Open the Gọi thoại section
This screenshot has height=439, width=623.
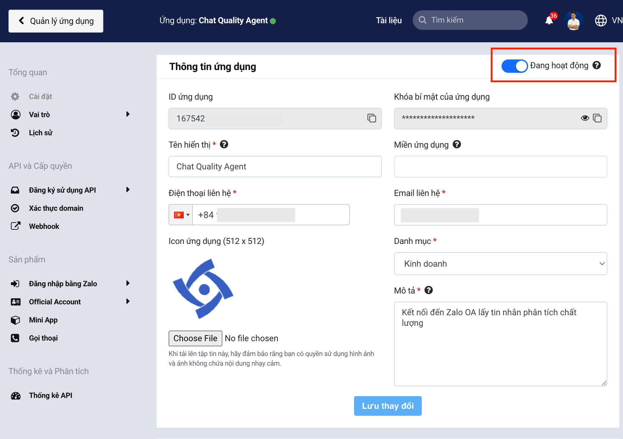point(43,338)
